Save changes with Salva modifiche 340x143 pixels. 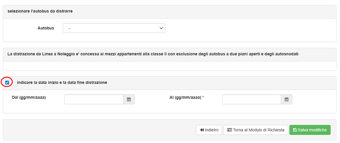pyautogui.click(x=310, y=130)
